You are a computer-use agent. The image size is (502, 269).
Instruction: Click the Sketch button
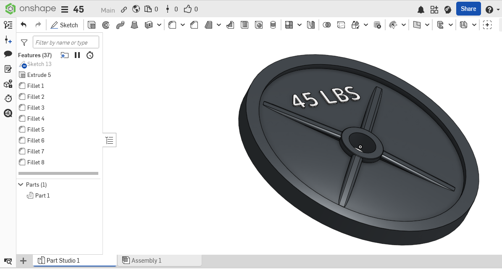click(64, 25)
